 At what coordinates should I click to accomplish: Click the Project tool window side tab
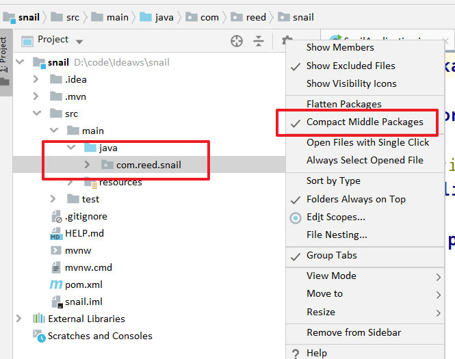(x=5, y=53)
